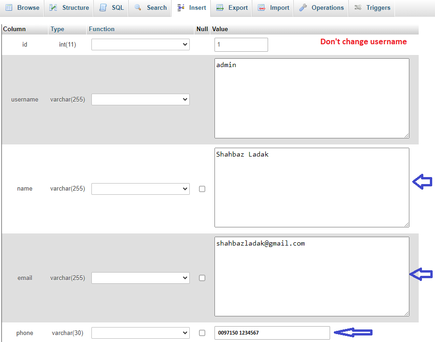Click the SQL tab document icon
The width and height of the screenshot is (435, 342).
103,7
